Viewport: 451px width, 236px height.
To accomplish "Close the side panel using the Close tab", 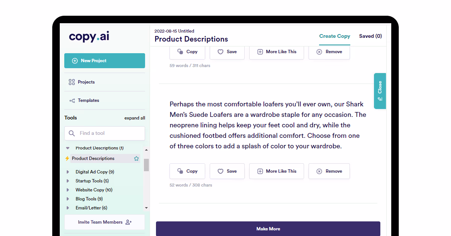I will 380,91.
